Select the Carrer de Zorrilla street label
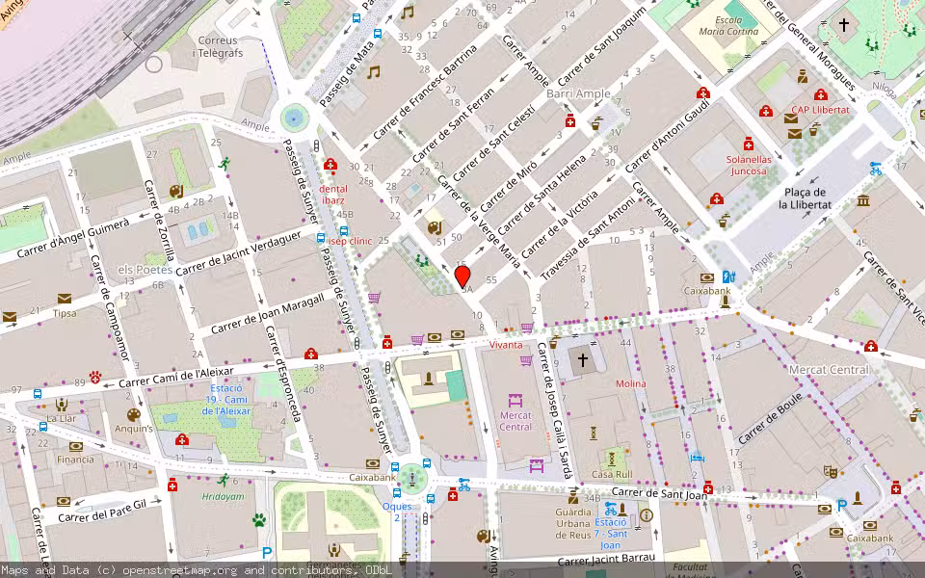This screenshot has width=925, height=578. pyautogui.click(x=159, y=220)
